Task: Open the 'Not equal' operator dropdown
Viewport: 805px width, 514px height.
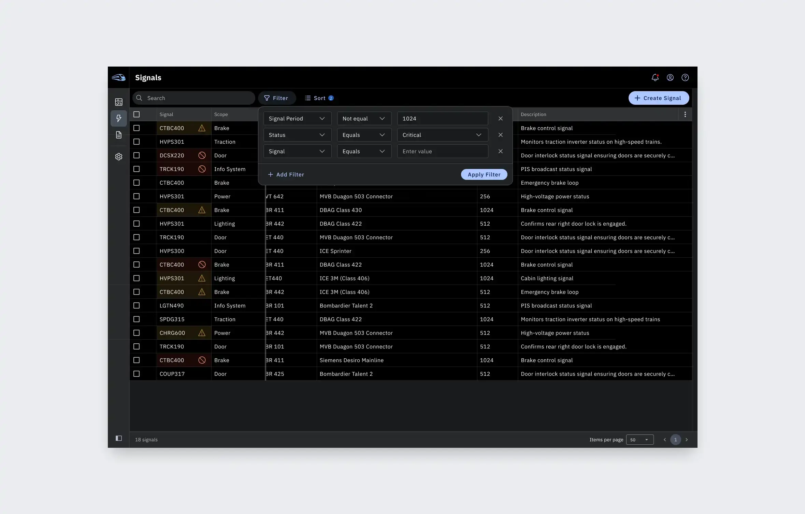Action: click(364, 118)
